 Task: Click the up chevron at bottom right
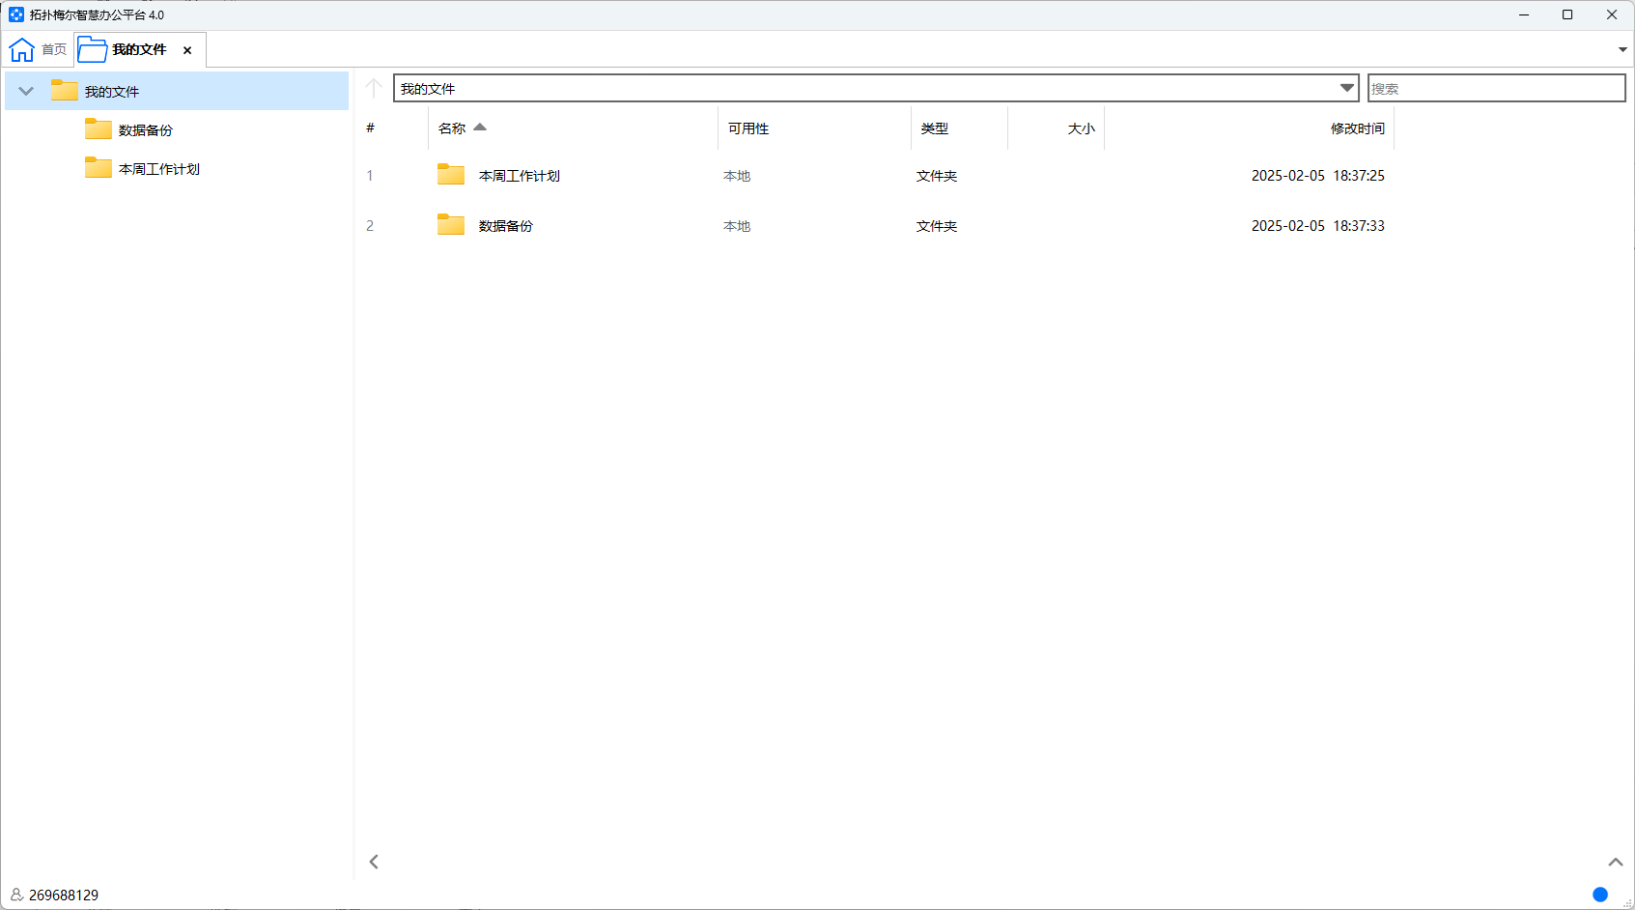click(x=1616, y=862)
